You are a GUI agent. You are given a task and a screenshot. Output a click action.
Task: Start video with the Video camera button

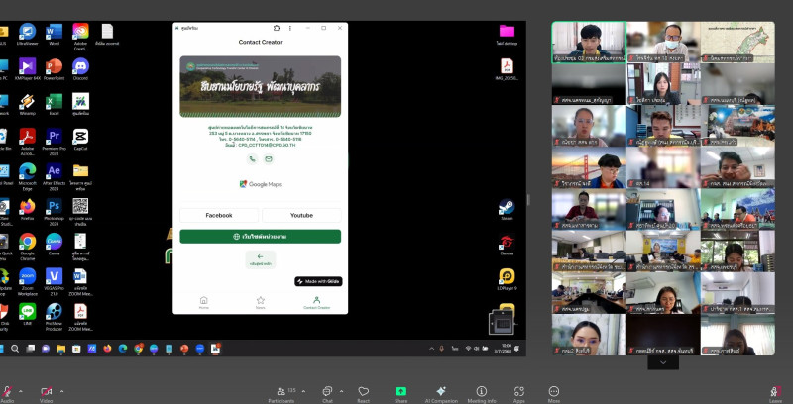[46, 393]
